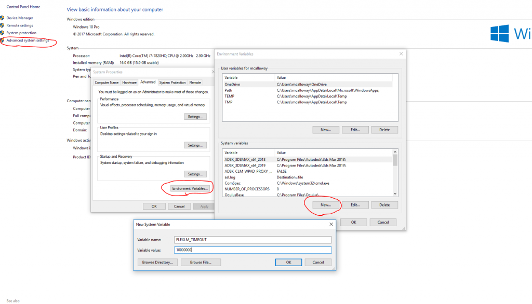The width and height of the screenshot is (532, 304).
Task: Select TMP user variable row
Action: pyautogui.click(x=308, y=102)
